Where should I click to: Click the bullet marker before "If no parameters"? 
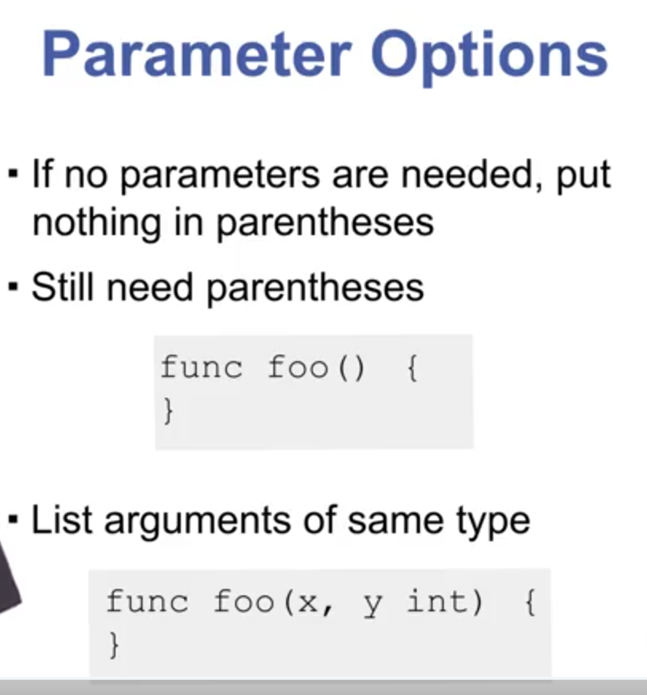14,174
